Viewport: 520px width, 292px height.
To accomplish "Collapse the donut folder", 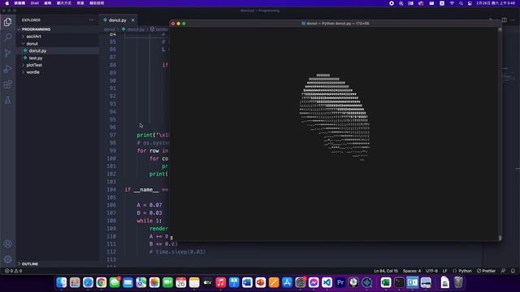I will coord(58,44).
